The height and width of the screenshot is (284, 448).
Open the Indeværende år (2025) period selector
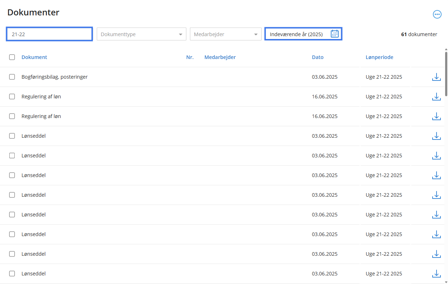[x=296, y=34]
